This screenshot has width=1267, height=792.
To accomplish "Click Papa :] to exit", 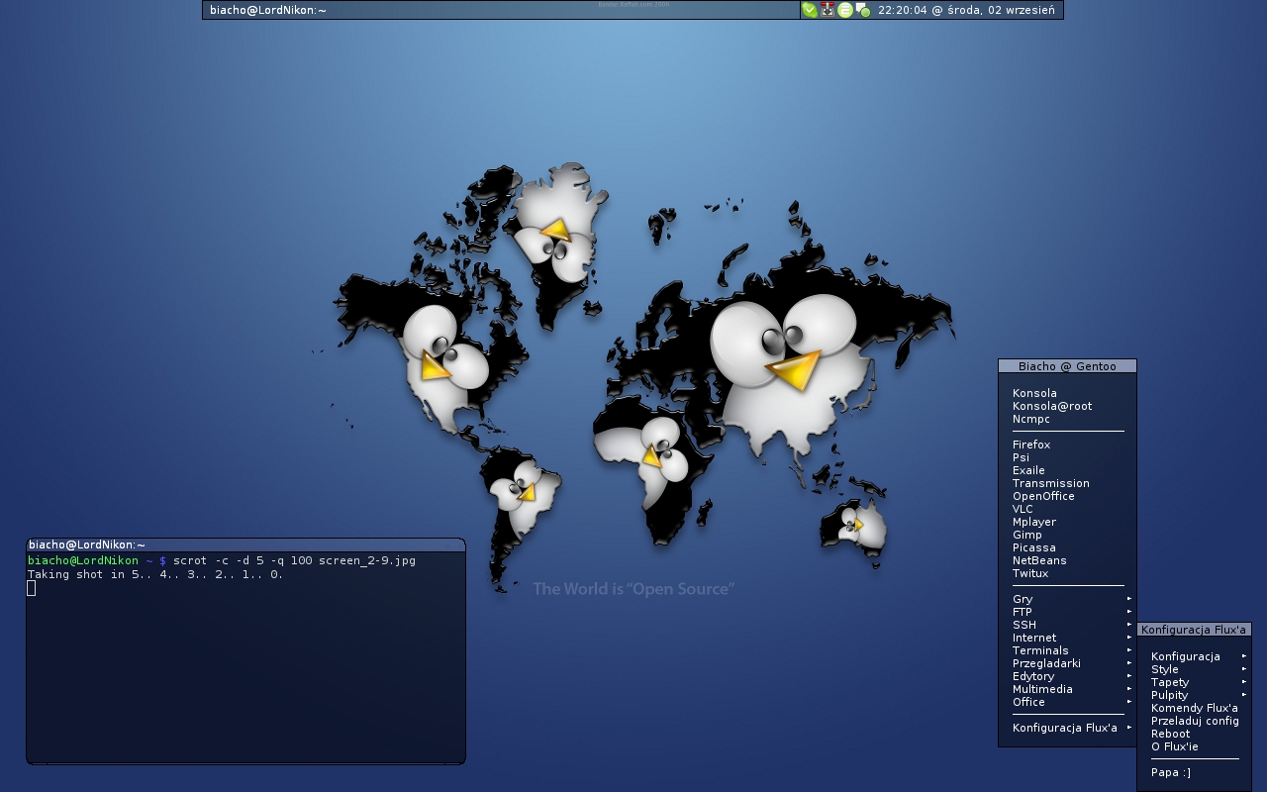I will click(x=1195, y=772).
